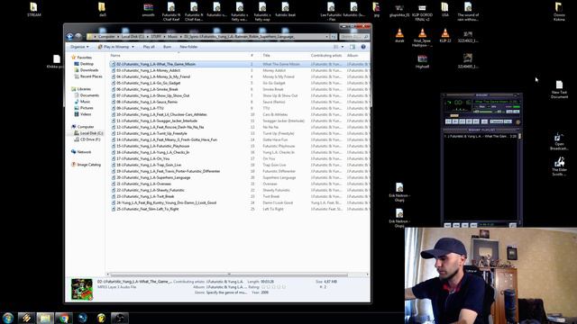Click the Winamp next track button

(476, 121)
